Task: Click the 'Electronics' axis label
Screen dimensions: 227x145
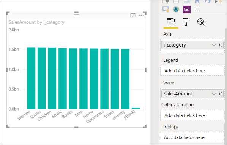Action: click(x=95, y=117)
